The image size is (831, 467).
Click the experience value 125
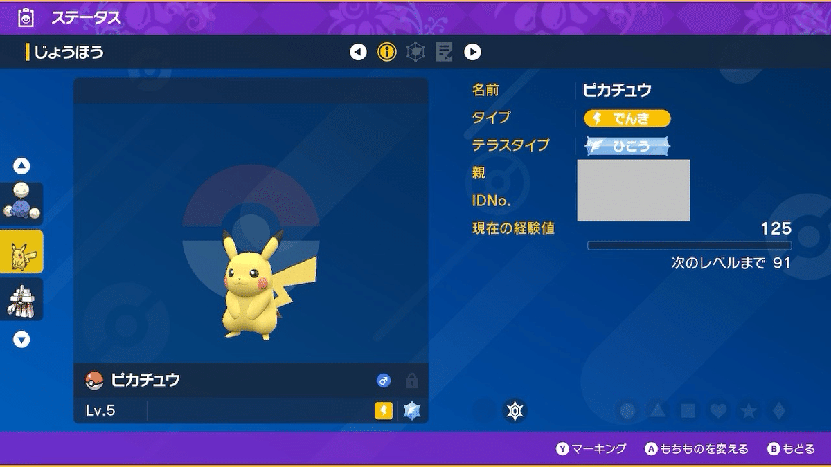(x=776, y=229)
